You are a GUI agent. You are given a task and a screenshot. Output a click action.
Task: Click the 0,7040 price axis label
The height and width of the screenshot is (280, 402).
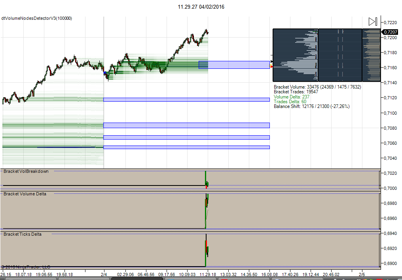pyautogui.click(x=390, y=158)
